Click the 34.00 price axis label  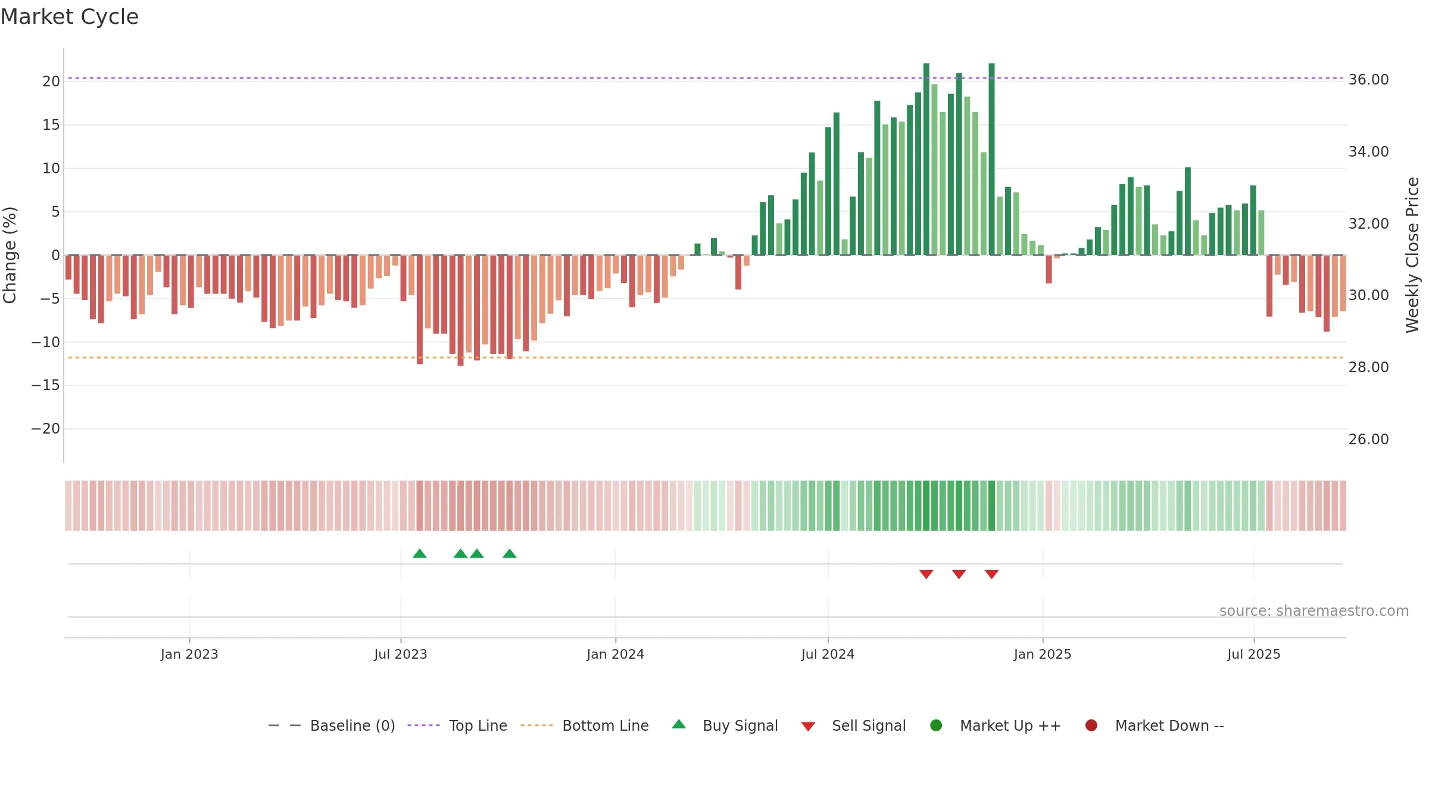point(1368,152)
